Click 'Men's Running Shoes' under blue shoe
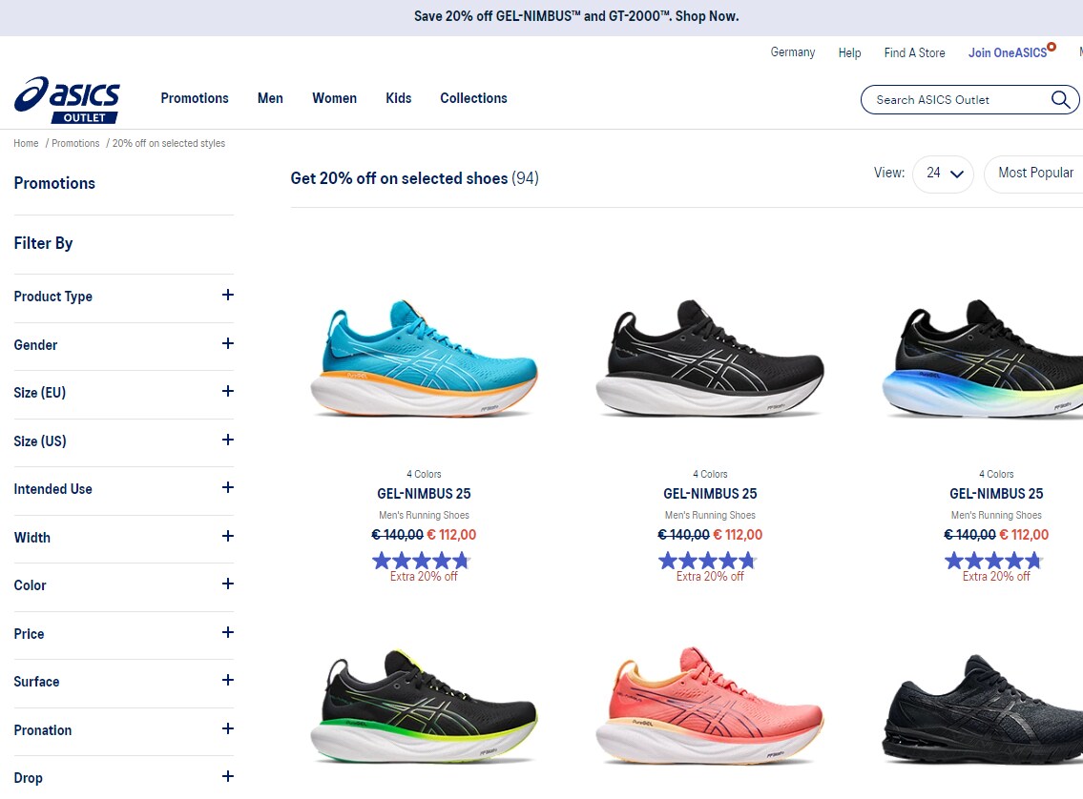 pyautogui.click(x=424, y=515)
